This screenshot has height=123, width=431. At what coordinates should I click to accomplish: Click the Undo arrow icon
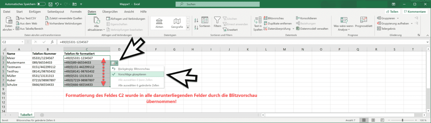coord(57,4)
